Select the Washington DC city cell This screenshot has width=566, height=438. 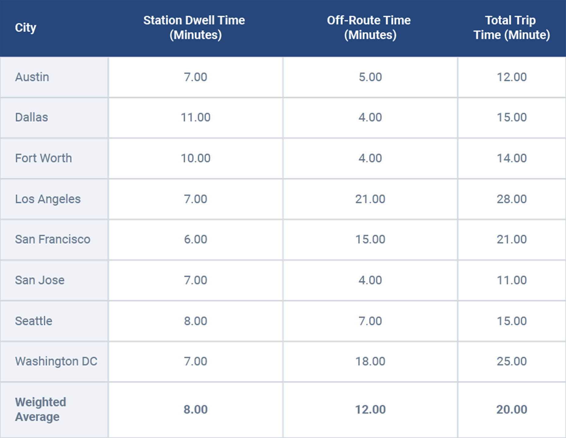point(56,361)
